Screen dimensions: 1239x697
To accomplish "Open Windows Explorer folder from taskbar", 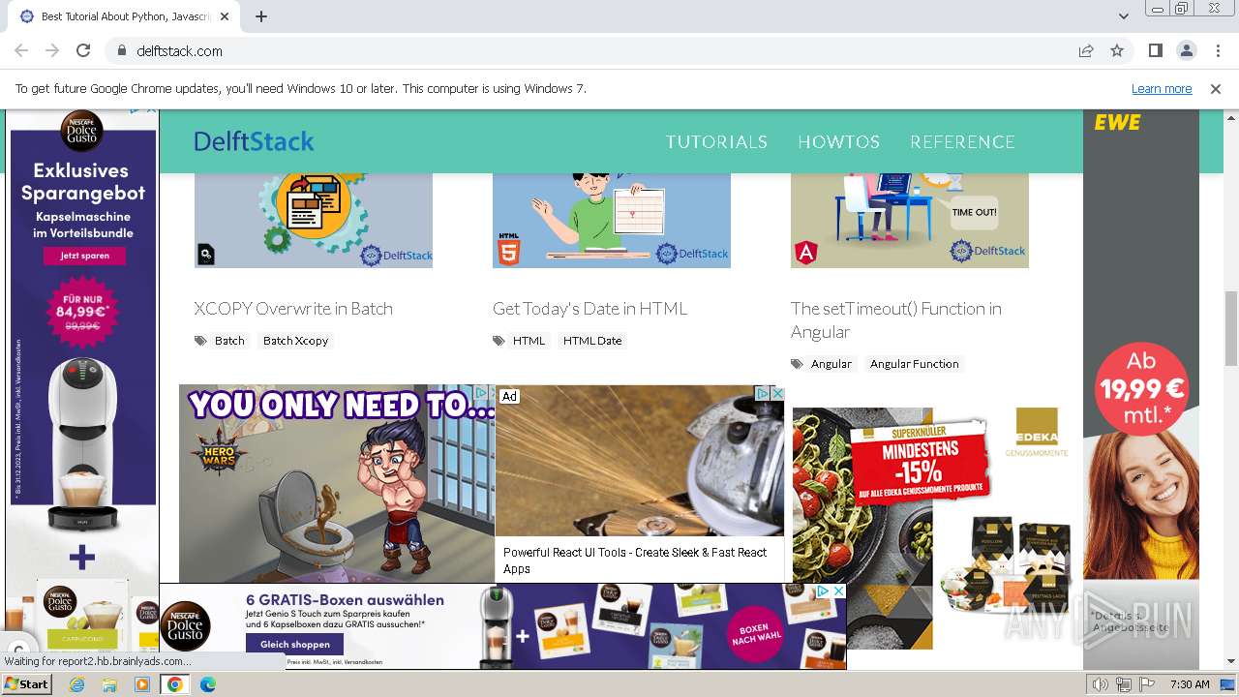I will (x=109, y=684).
